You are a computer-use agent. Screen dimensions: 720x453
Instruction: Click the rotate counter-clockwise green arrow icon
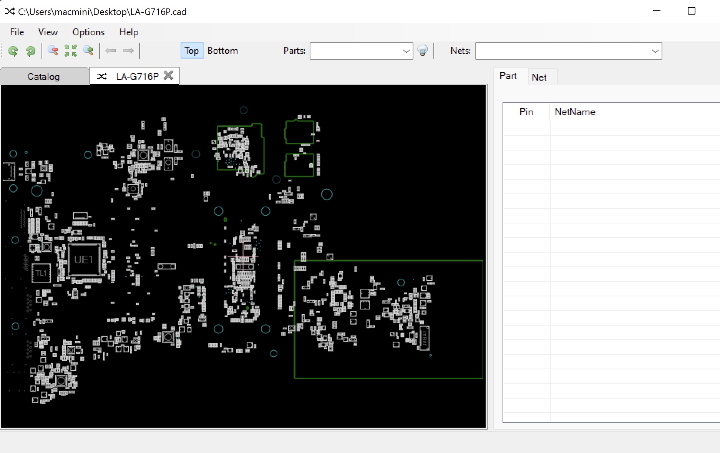(x=13, y=51)
